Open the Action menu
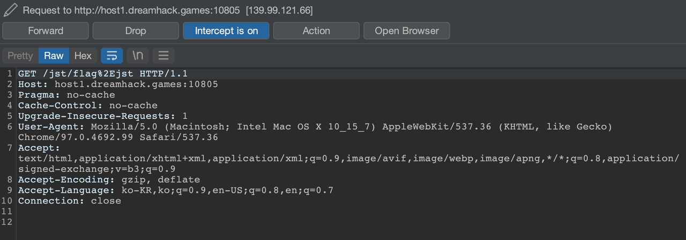Viewport: 686px width, 240px height. [316, 31]
